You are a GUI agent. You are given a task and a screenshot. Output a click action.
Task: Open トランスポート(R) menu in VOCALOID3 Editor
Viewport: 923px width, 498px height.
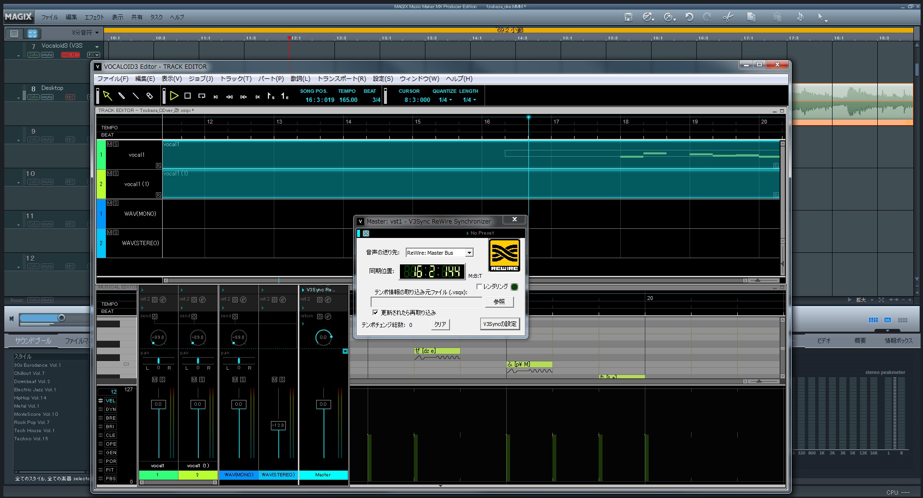pyautogui.click(x=342, y=79)
